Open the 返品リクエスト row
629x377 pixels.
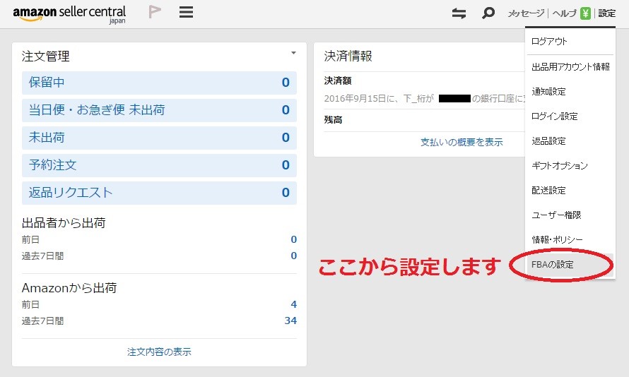tap(159, 193)
